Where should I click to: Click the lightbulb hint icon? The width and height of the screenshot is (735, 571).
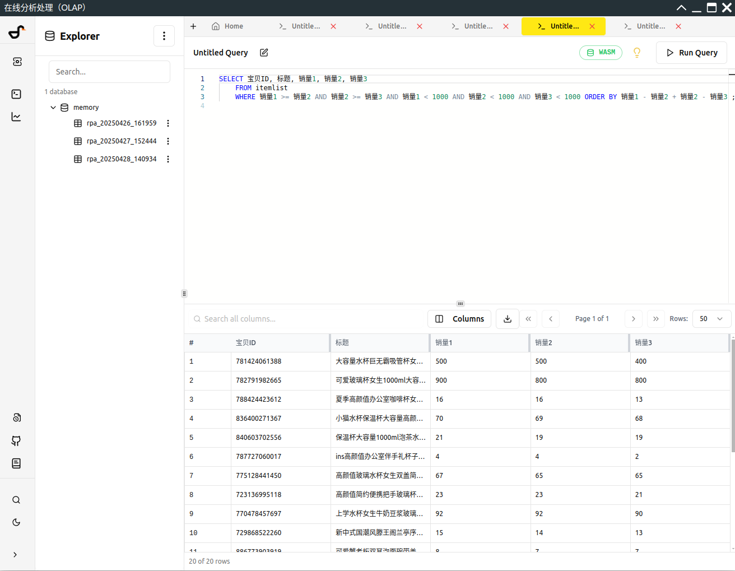637,53
